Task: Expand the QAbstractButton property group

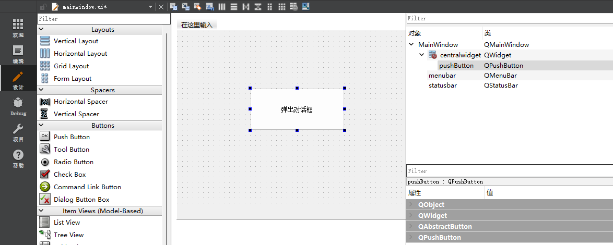Action: coord(411,226)
